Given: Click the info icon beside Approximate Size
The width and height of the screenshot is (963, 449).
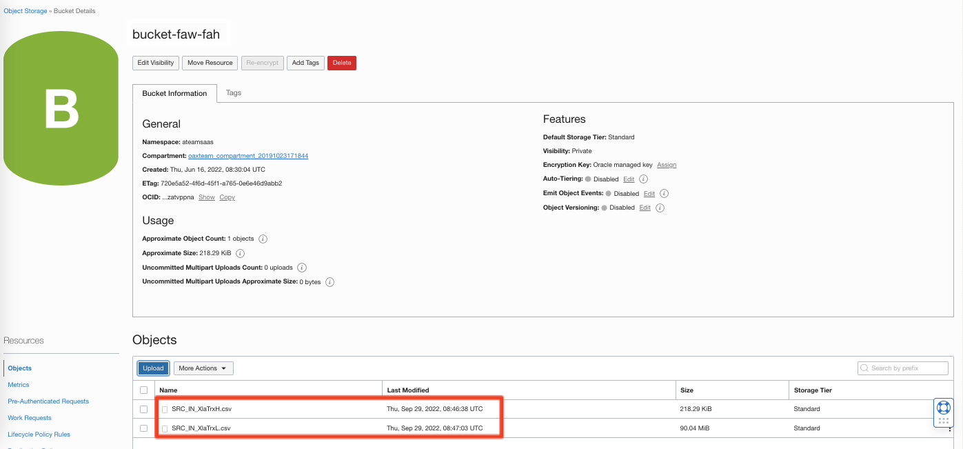Looking at the screenshot, I should (240, 253).
